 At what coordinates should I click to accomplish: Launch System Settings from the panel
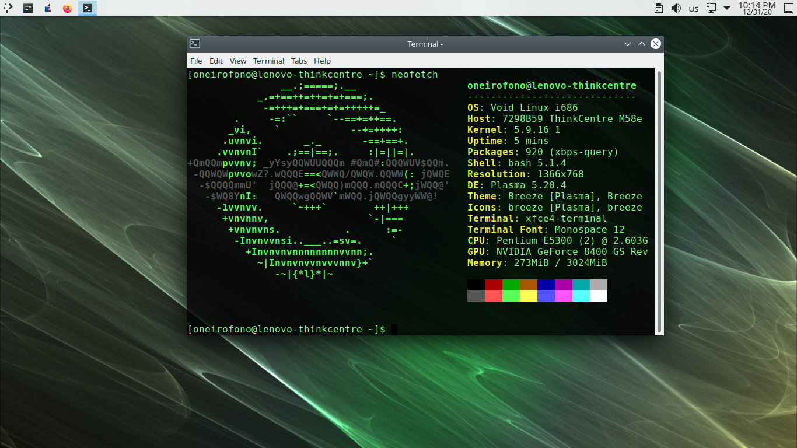point(28,8)
